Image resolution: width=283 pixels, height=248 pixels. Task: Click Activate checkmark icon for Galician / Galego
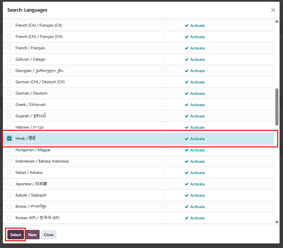click(187, 59)
